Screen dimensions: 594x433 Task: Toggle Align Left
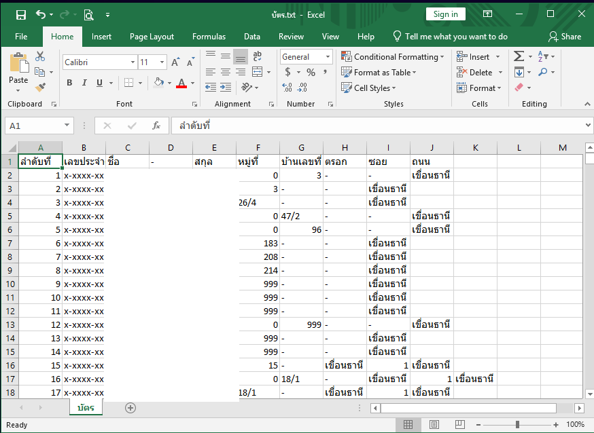(211, 72)
